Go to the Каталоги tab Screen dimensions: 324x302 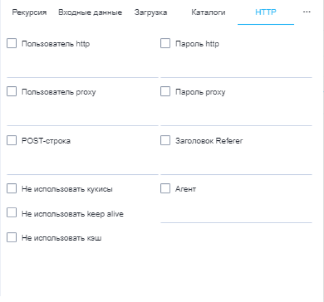(208, 12)
